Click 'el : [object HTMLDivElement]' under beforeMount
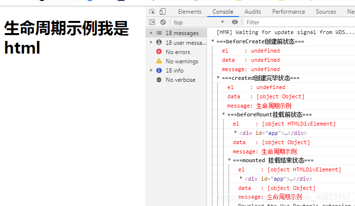The width and height of the screenshot is (355, 206). click(284, 124)
